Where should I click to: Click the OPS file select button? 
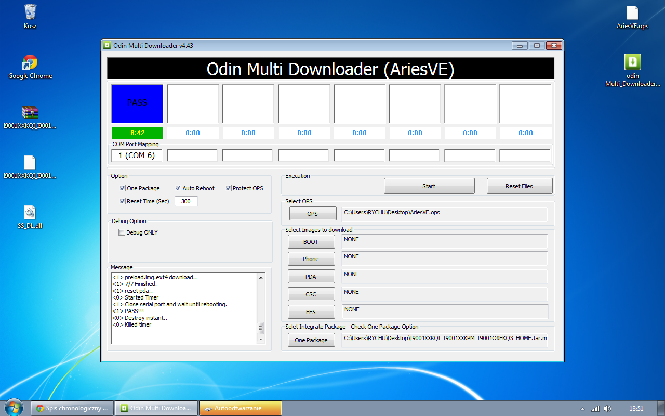312,214
